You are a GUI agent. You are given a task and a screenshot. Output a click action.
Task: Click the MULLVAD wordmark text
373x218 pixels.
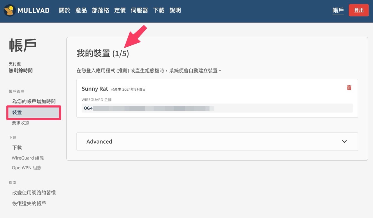pos(34,10)
